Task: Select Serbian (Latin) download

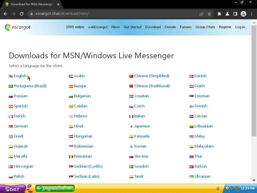Action: tap(87, 176)
